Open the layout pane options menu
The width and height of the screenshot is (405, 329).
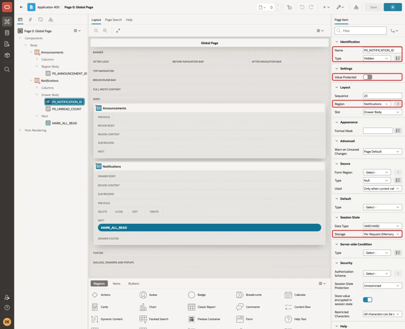[x=320, y=31]
